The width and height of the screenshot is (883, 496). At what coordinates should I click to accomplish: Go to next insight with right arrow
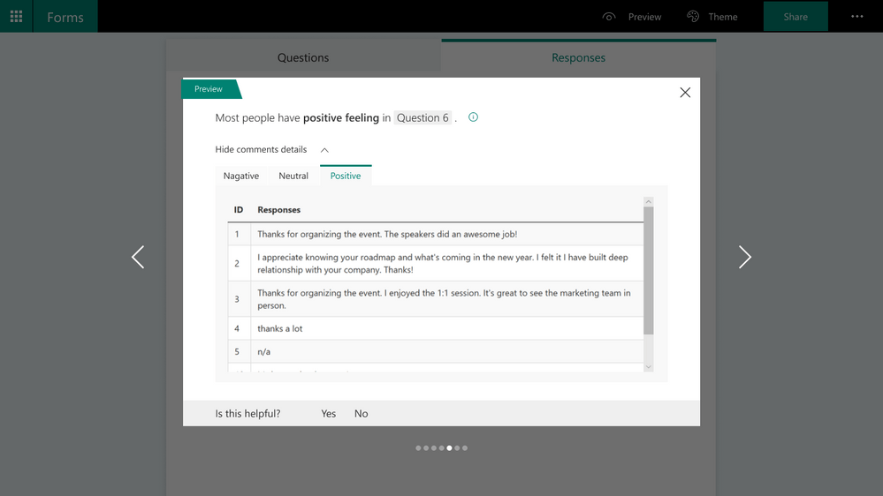pyautogui.click(x=744, y=257)
